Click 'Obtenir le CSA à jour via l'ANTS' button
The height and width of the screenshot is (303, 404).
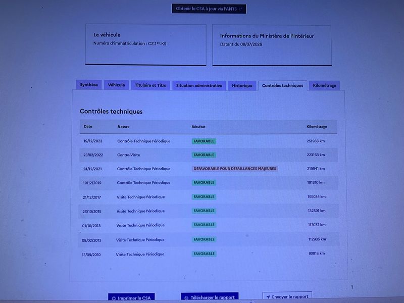pyautogui.click(x=209, y=9)
